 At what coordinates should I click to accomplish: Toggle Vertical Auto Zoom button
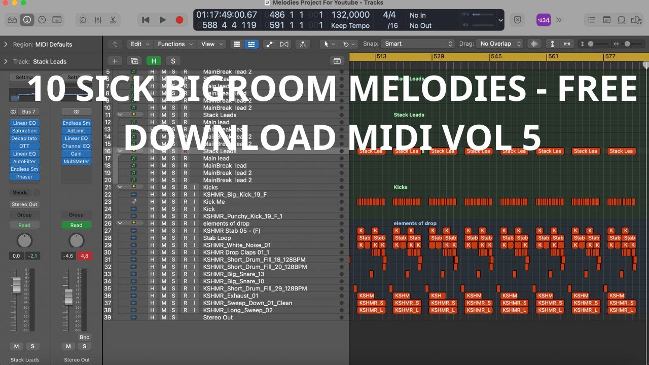(x=553, y=44)
